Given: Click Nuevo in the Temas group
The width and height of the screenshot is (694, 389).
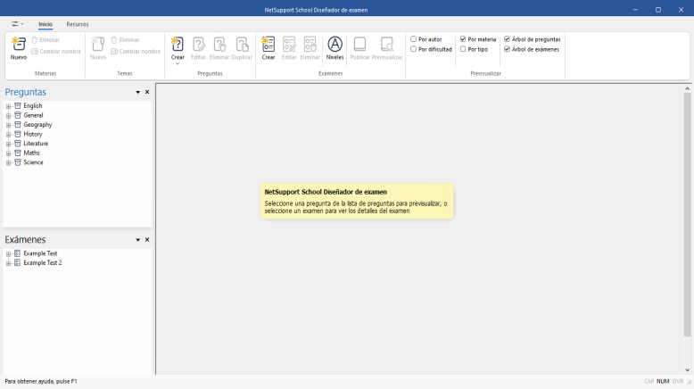Looking at the screenshot, I should pos(98,48).
